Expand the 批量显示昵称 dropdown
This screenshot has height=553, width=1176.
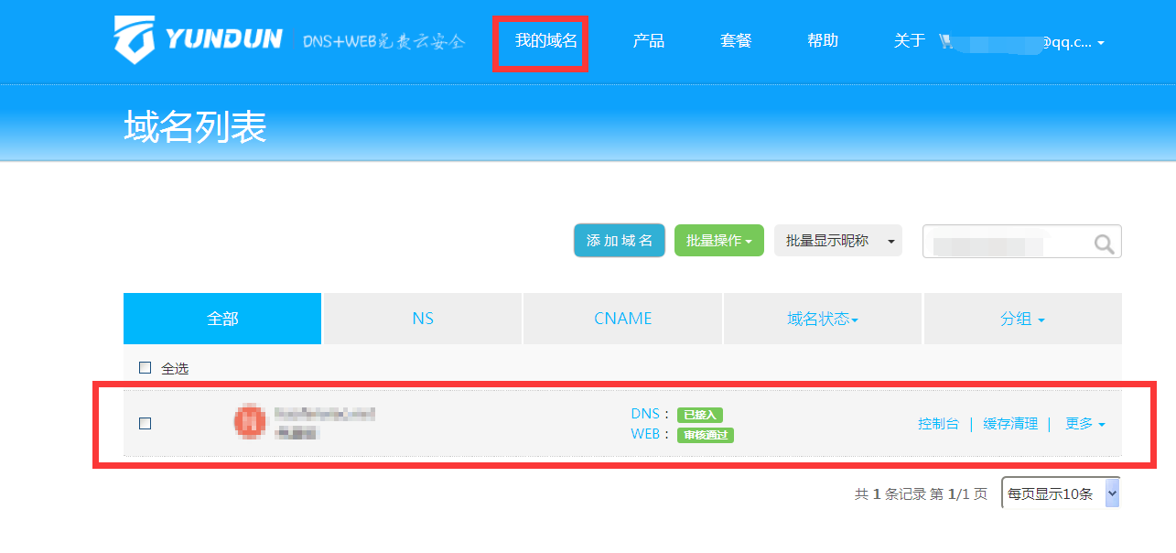(x=837, y=241)
